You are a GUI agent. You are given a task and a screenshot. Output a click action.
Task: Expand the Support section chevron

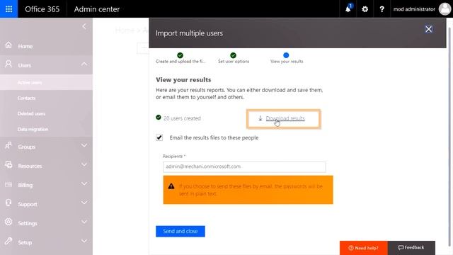[x=84, y=203]
